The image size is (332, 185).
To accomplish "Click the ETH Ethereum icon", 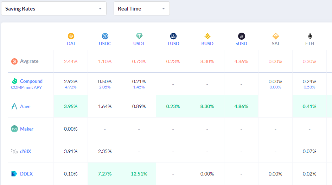I will coord(310,36).
